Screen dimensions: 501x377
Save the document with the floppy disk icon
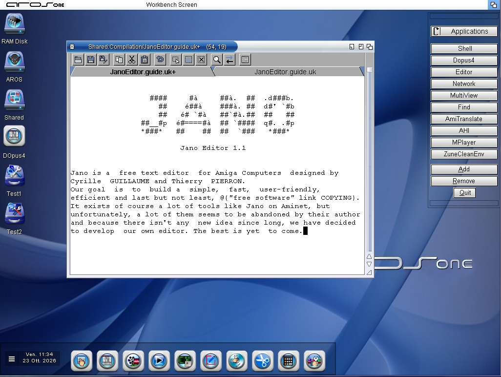coord(91,60)
